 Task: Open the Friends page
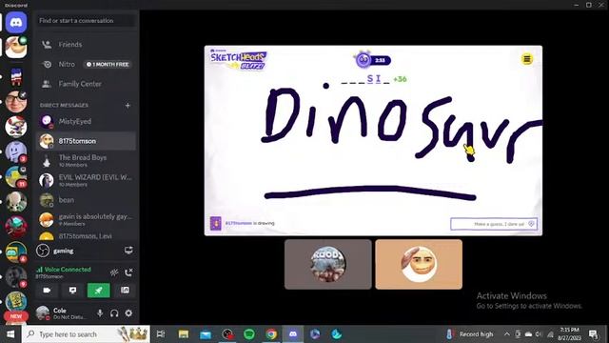[x=86, y=45]
